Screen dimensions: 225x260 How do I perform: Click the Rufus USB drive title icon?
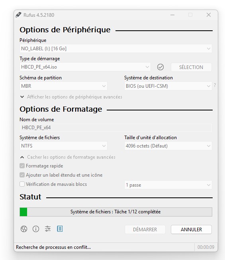(18, 15)
